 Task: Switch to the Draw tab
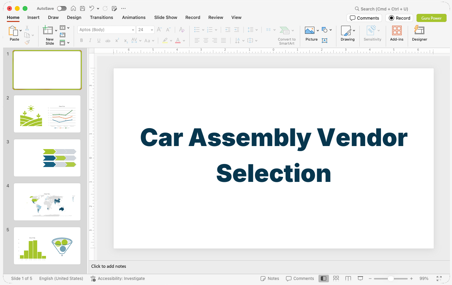[x=53, y=17]
